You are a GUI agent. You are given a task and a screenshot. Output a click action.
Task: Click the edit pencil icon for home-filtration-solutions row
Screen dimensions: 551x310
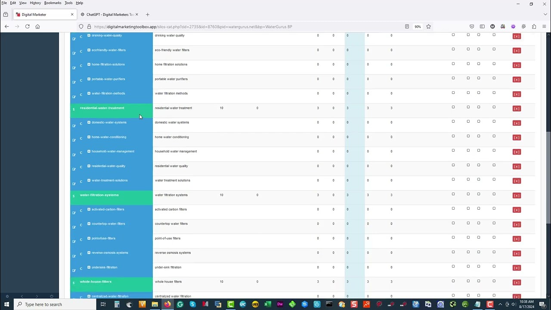[x=74, y=68]
